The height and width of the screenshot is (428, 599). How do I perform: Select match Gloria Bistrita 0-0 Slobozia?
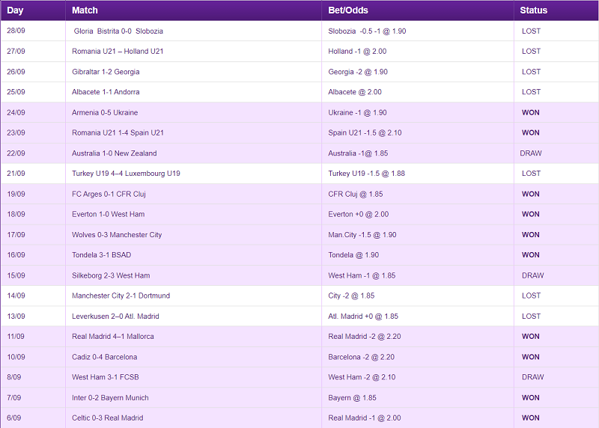118,31
